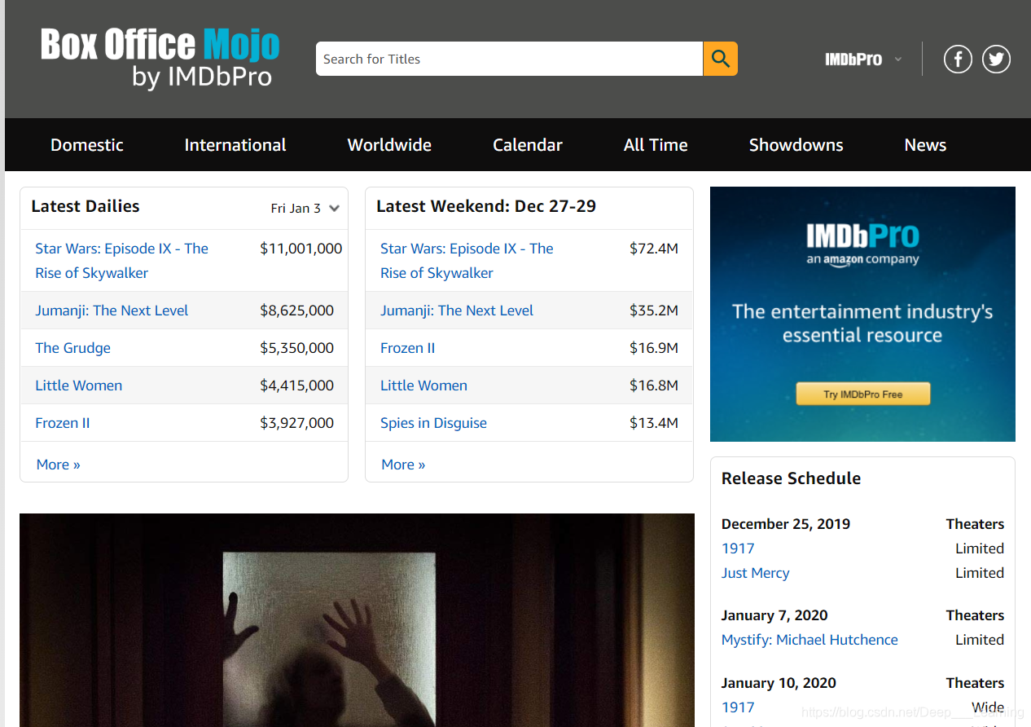Click the Try IMDbPro Free button
The image size is (1031, 727).
tap(862, 394)
